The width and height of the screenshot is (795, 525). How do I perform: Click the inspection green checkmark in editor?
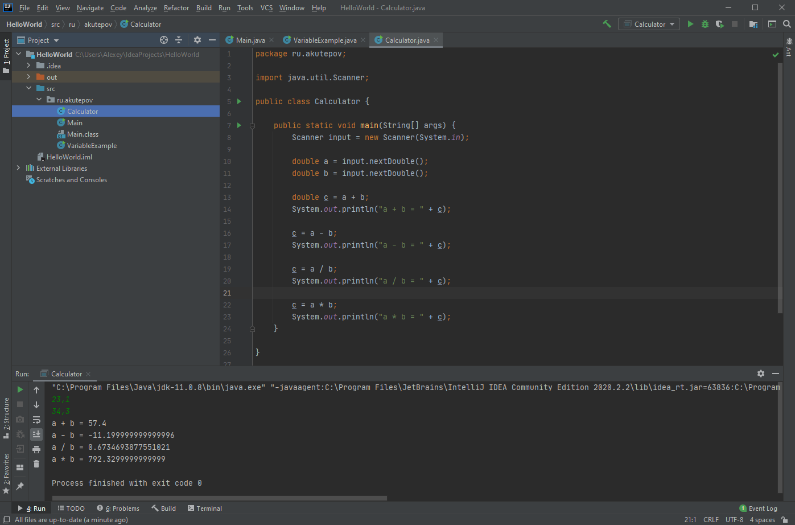[776, 55]
